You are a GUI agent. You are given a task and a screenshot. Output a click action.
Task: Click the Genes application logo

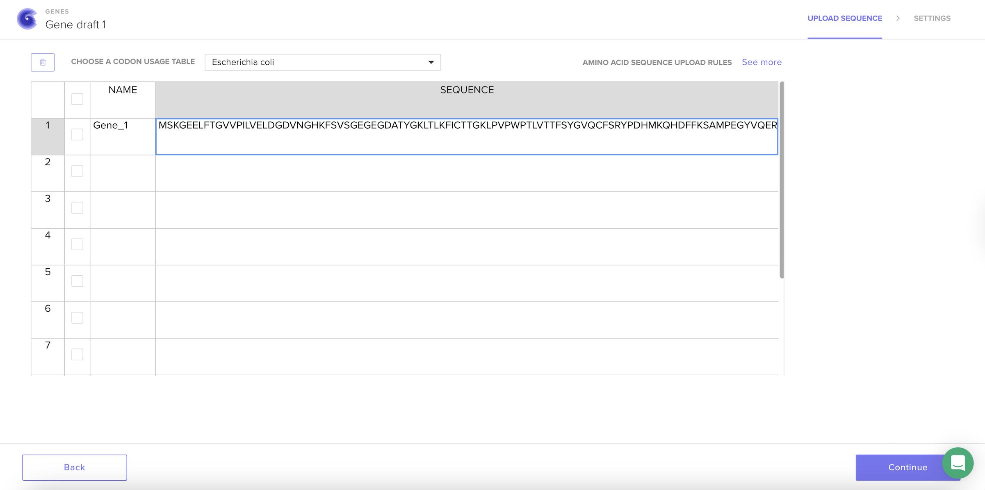pyautogui.click(x=27, y=18)
